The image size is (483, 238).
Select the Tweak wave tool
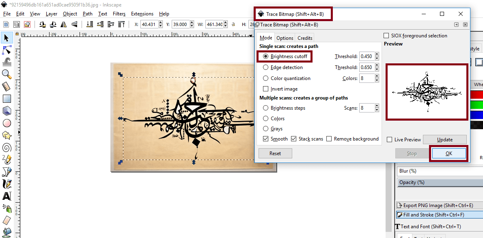click(6, 62)
